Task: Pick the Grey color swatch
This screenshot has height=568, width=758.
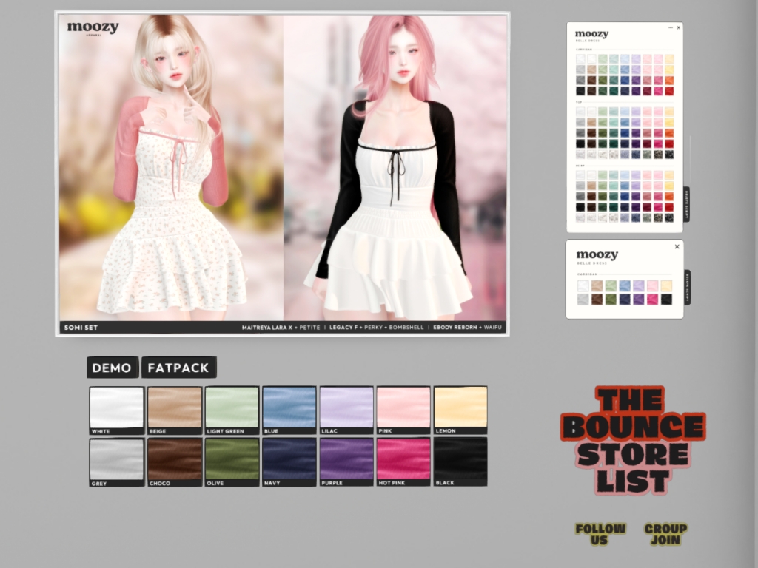Action: [116, 462]
